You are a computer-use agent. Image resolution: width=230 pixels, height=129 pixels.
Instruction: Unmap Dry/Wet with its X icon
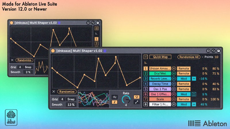(x=174, y=73)
